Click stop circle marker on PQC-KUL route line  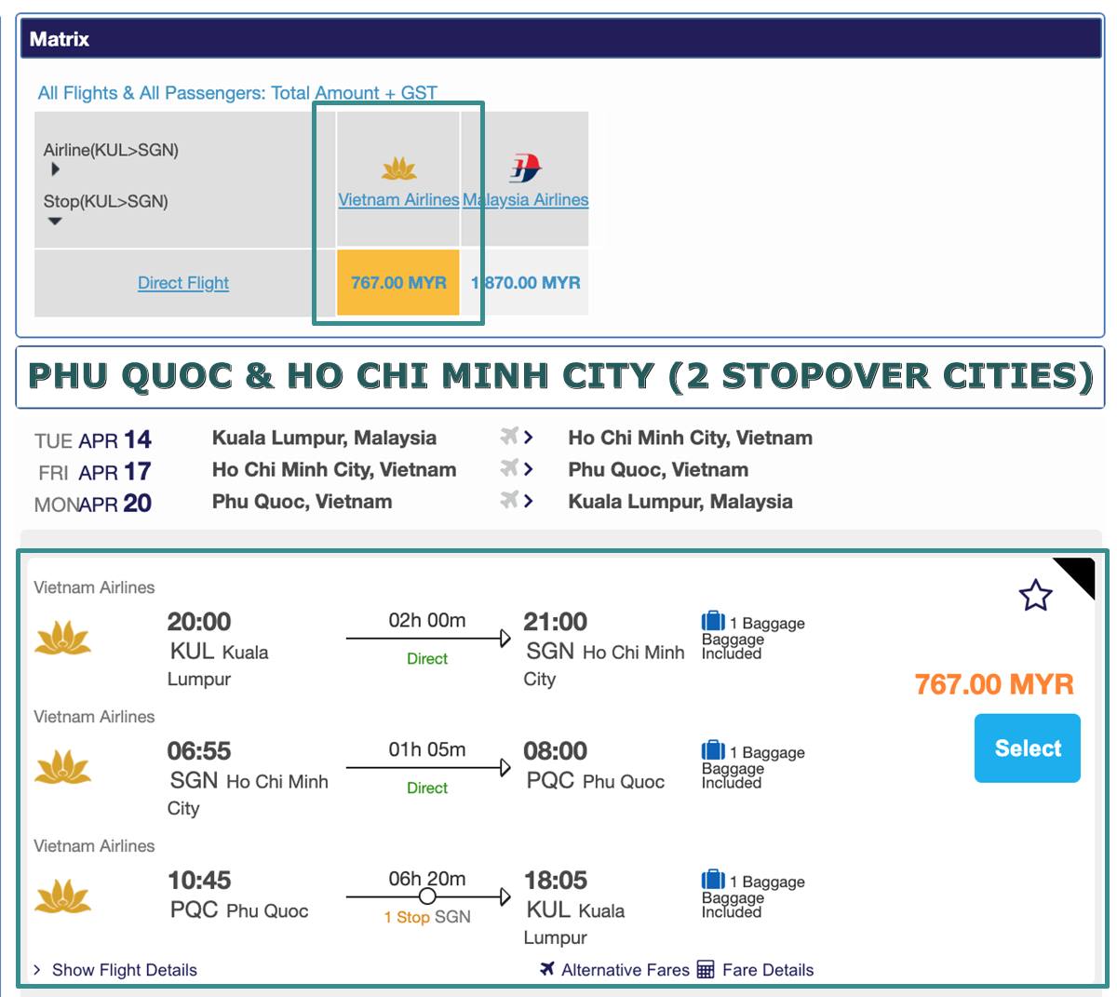pyautogui.click(x=427, y=896)
